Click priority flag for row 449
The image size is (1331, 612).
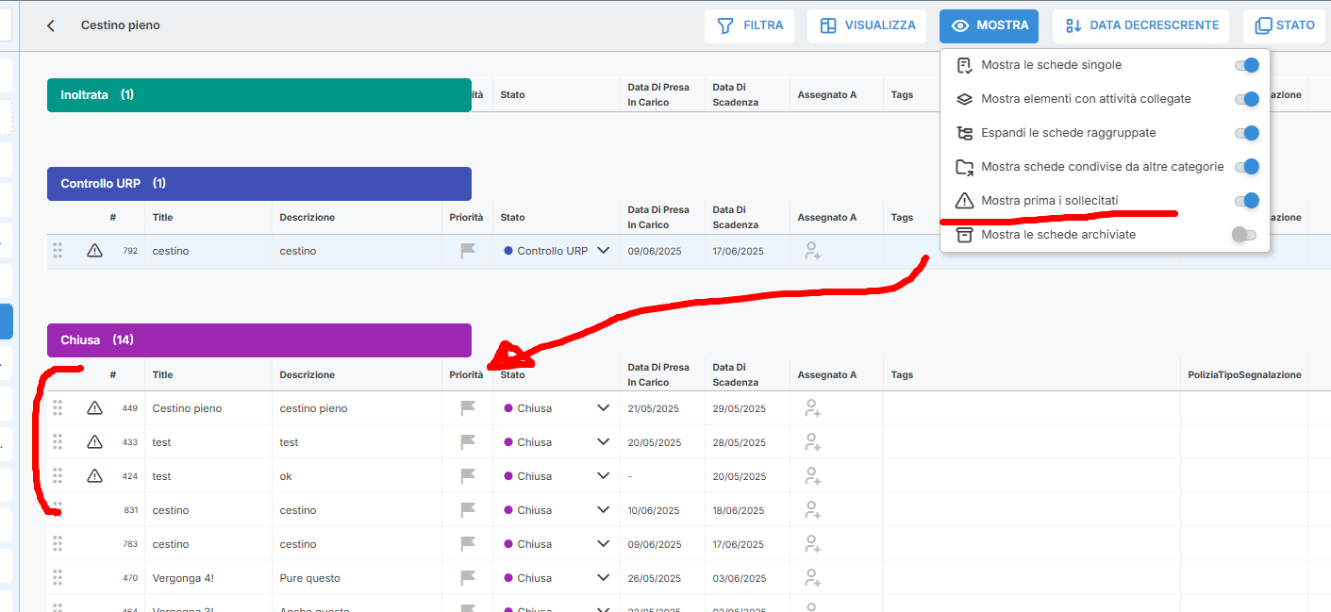(468, 408)
